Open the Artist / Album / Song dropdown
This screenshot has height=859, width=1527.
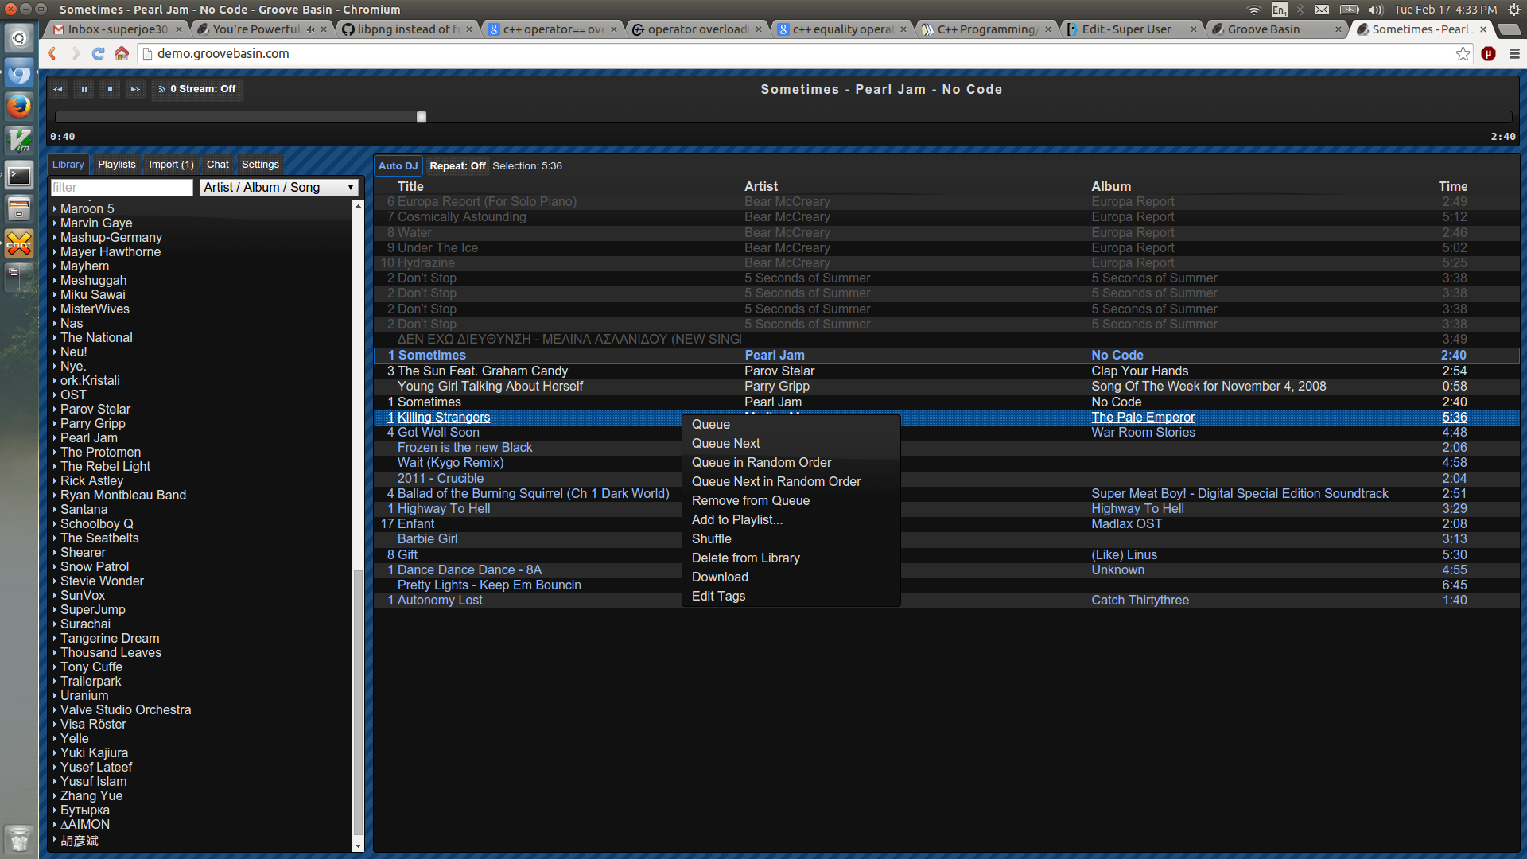coord(278,188)
